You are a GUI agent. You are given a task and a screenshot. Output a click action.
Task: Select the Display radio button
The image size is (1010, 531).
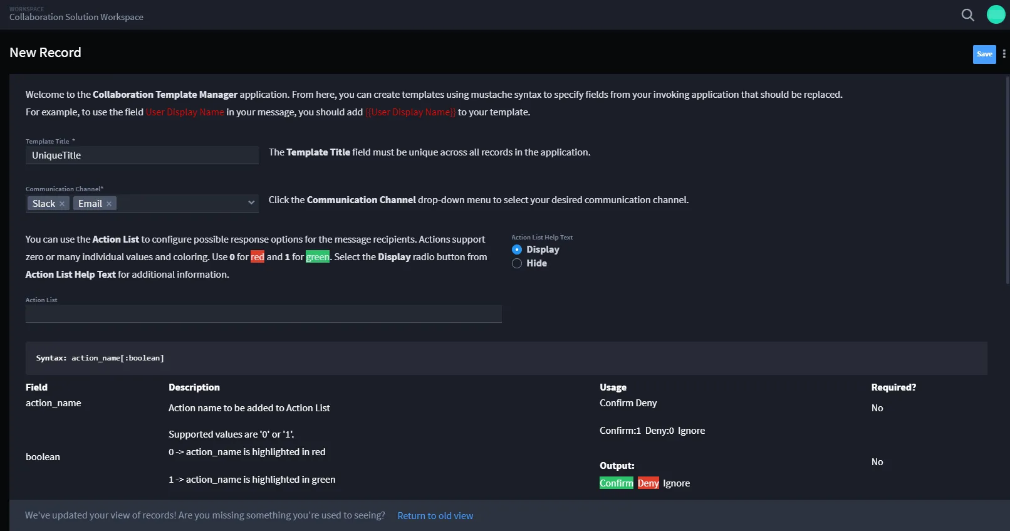click(517, 250)
